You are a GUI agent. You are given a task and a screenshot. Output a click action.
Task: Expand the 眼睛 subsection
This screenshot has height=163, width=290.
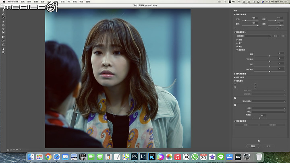(x=237, y=40)
